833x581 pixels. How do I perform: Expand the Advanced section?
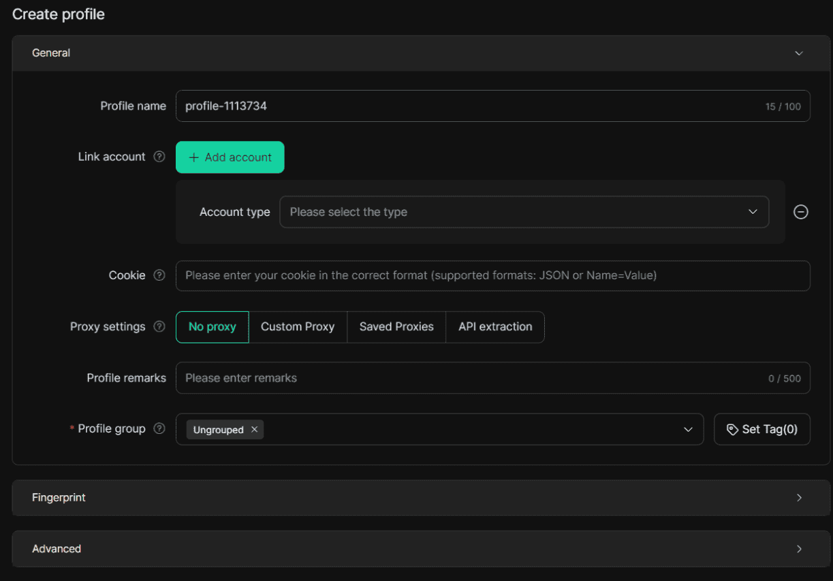[421, 549]
